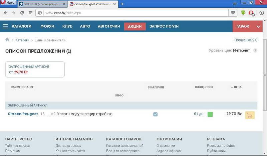Screen dimensions: 267x156
Task: Toggle the 'В наличии' checkbox in the row
Action: click(156, 114)
